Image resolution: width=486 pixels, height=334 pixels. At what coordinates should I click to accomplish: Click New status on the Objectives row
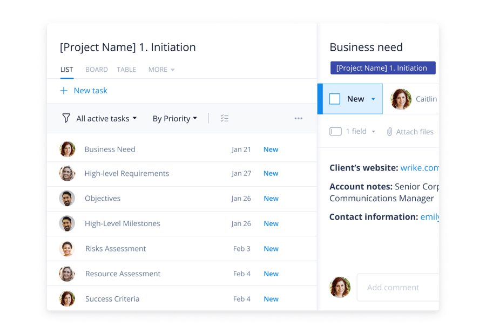click(x=271, y=198)
